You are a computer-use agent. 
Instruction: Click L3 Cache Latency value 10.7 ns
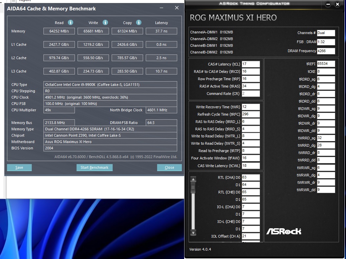coord(161,71)
